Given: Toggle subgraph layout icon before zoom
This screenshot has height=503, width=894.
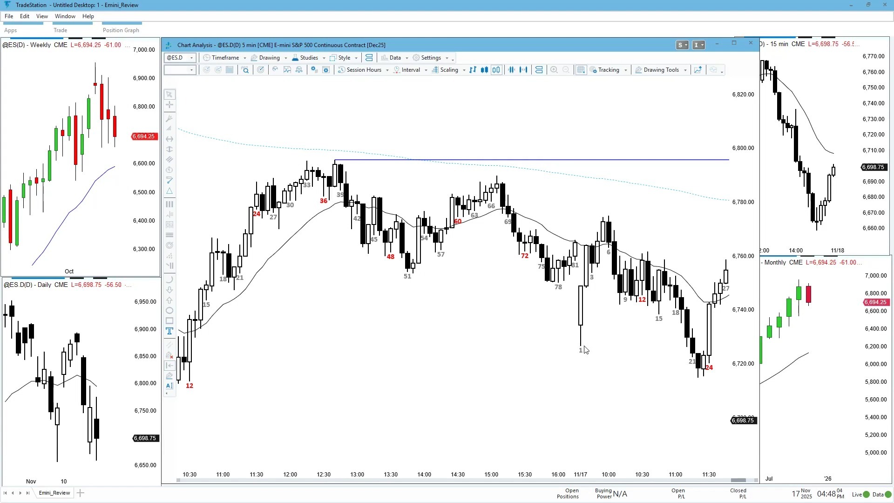Looking at the screenshot, I should click(539, 70).
